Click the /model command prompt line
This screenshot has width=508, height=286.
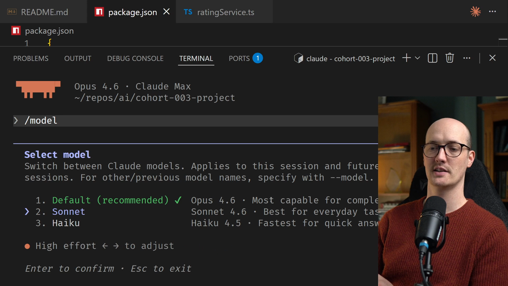195,121
